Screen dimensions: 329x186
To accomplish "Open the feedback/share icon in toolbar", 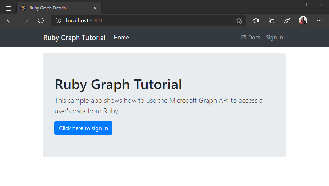I will click(287, 20).
